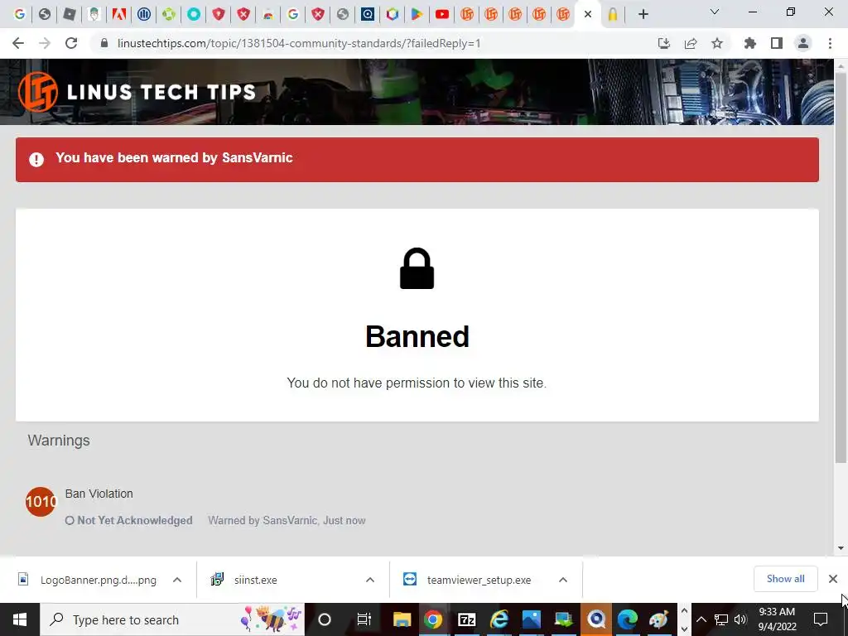The height and width of the screenshot is (636, 848).
Task: Bookmark this page with the star icon
Action: pyautogui.click(x=717, y=43)
